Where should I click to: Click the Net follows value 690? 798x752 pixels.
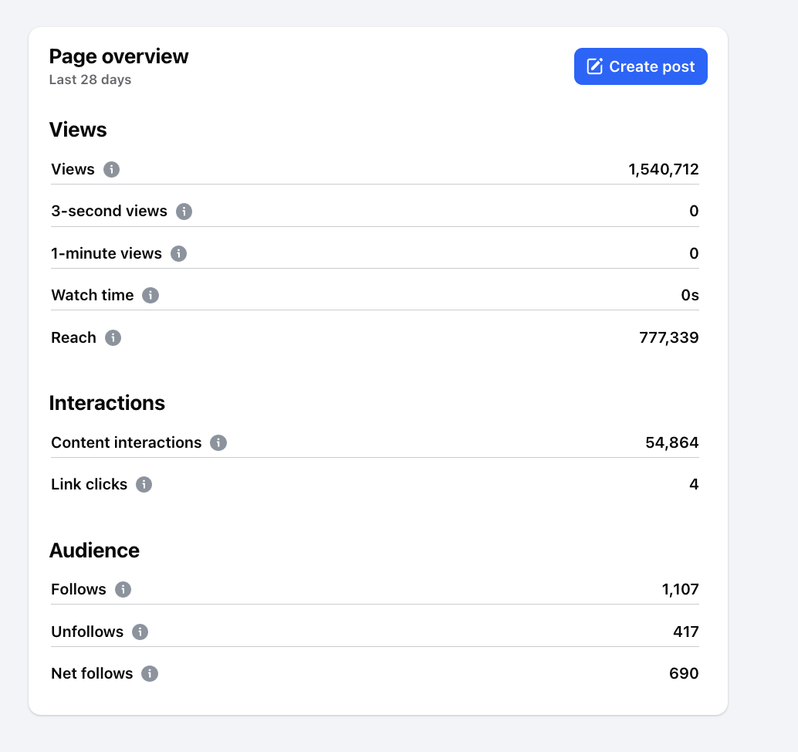click(x=684, y=673)
